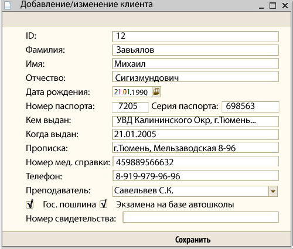Open the date of birth calendar picker

coord(156,92)
